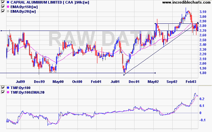This screenshot has width=212, height=132.
Task: Select 1.80 support line right end handle
Action: (x=155, y=73)
